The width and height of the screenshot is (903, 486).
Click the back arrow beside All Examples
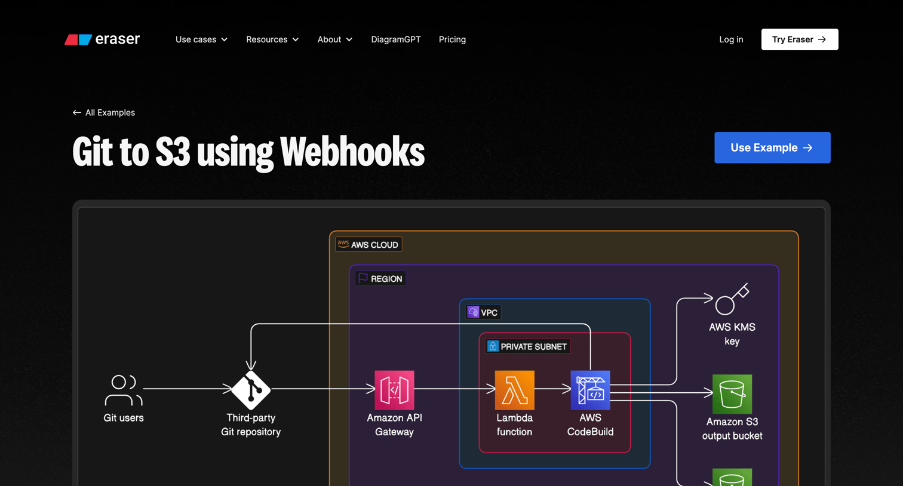[76, 112]
